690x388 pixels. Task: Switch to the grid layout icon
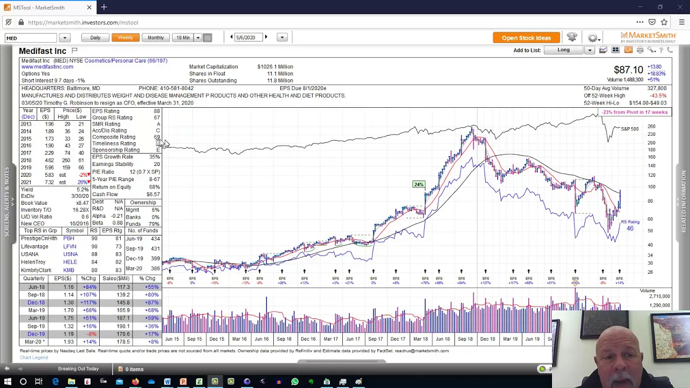click(615, 50)
